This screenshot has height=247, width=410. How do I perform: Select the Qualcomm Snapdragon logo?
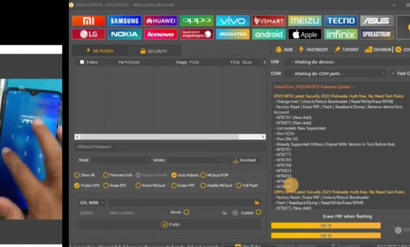[197, 34]
